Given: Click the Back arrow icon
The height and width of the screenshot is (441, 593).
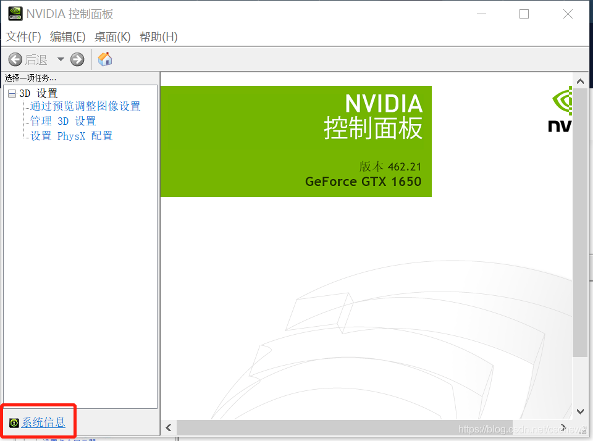Looking at the screenshot, I should pyautogui.click(x=15, y=59).
